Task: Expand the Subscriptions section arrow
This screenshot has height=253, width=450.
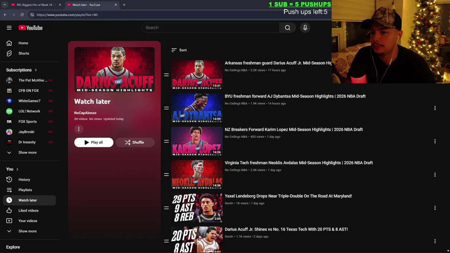Action: pos(36,70)
